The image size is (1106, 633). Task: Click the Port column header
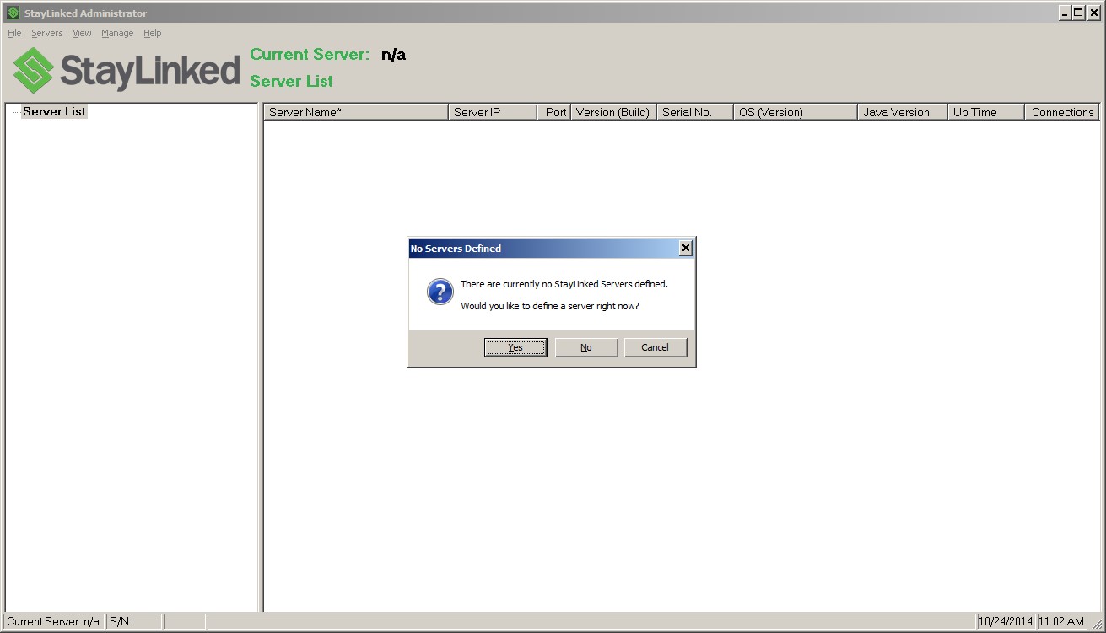coord(553,111)
